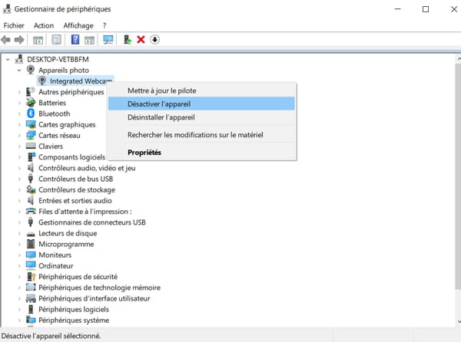Click the action pane toolbar icon right of Help

[x=89, y=40]
